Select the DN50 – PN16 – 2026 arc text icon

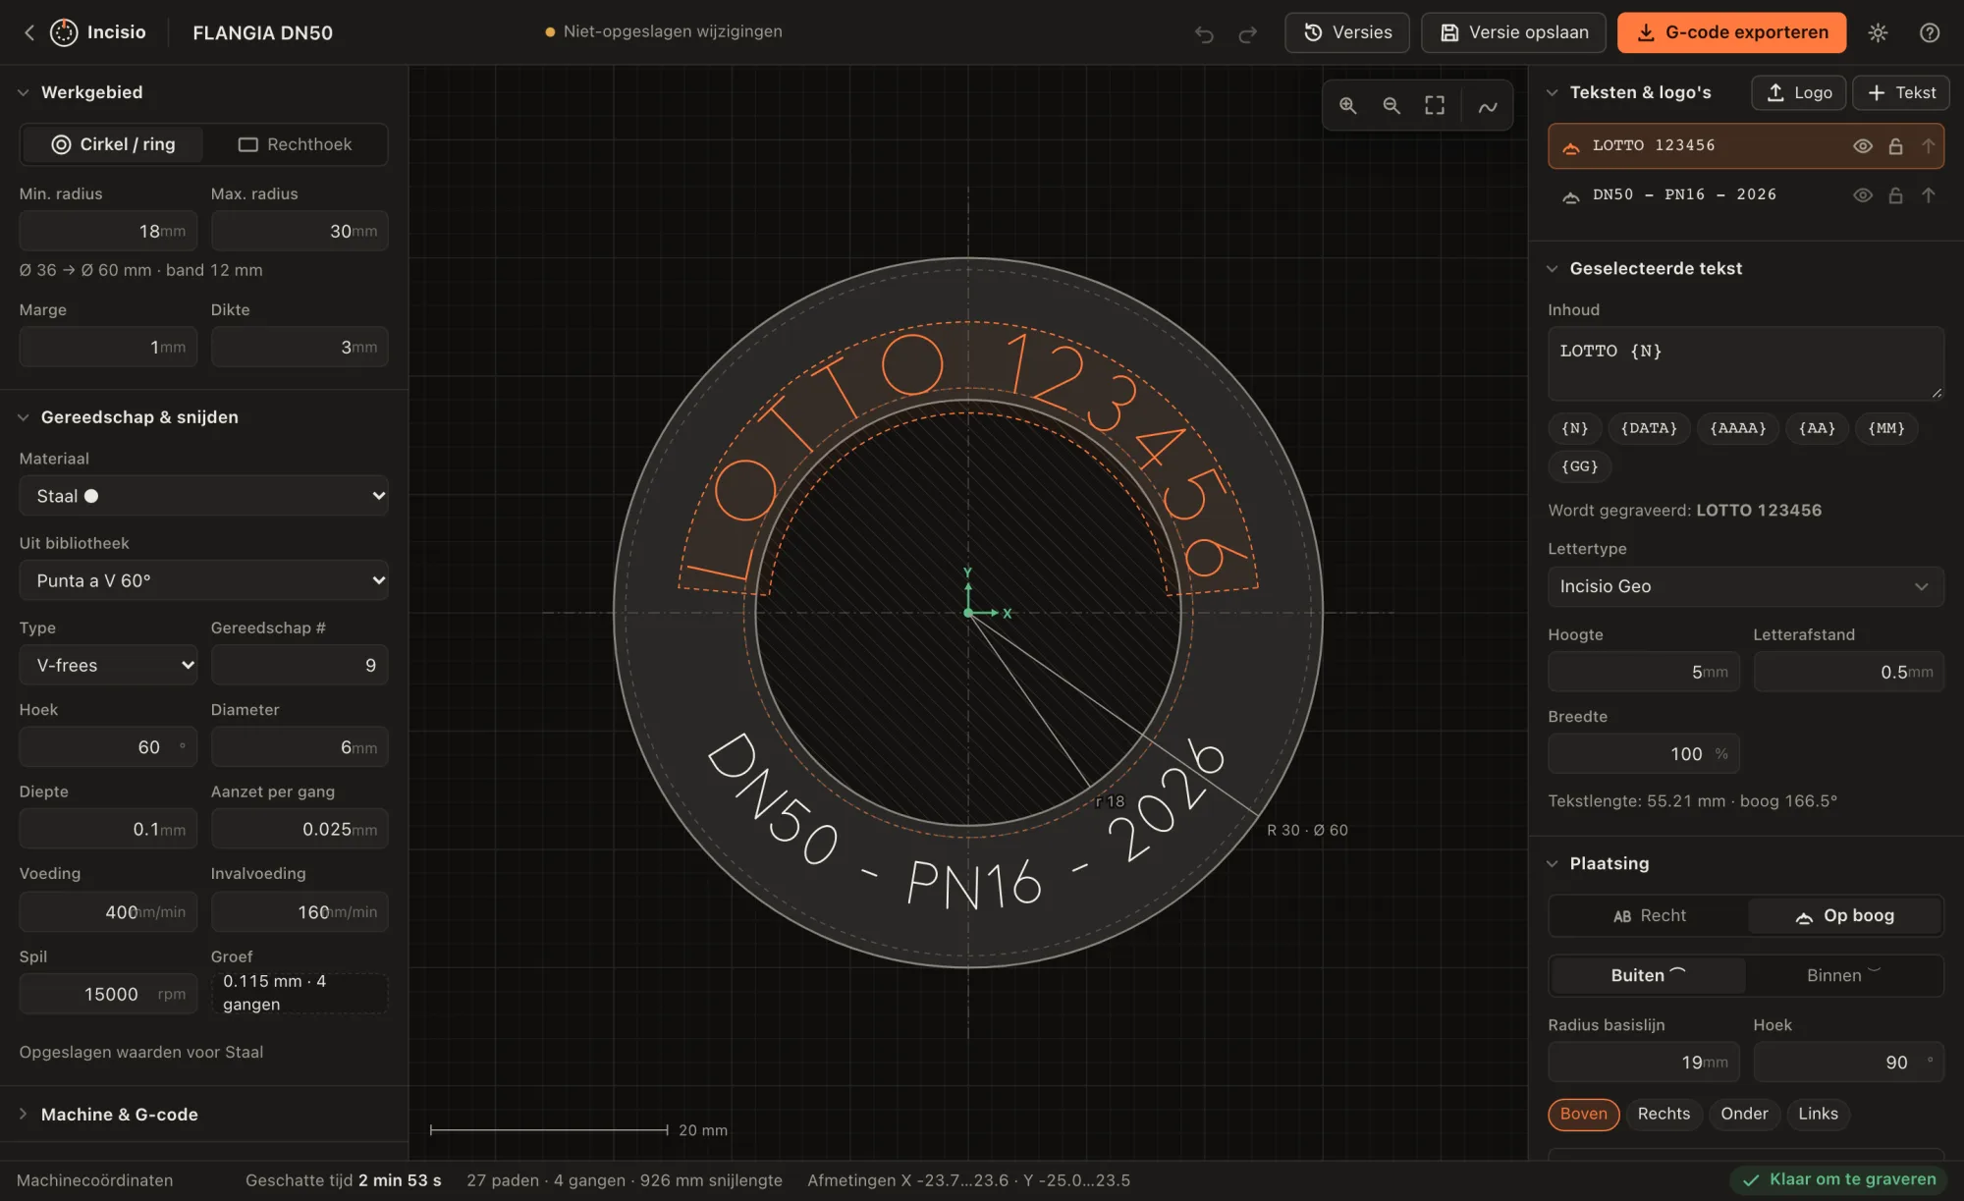click(x=1570, y=196)
